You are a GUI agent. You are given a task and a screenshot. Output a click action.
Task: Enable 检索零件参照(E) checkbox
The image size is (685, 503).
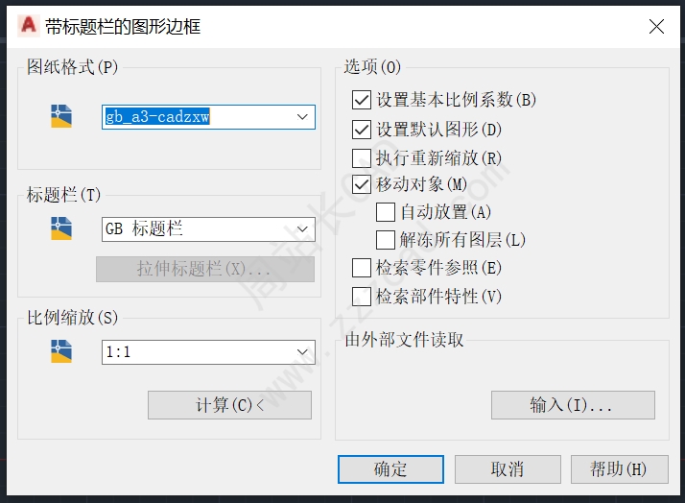[362, 268]
